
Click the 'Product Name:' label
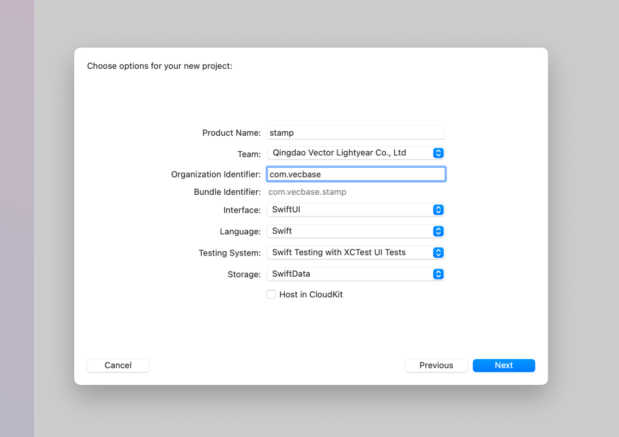click(232, 133)
